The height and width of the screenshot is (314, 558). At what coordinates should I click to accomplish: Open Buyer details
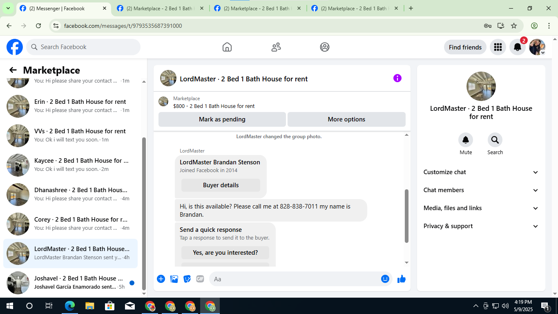point(221,185)
